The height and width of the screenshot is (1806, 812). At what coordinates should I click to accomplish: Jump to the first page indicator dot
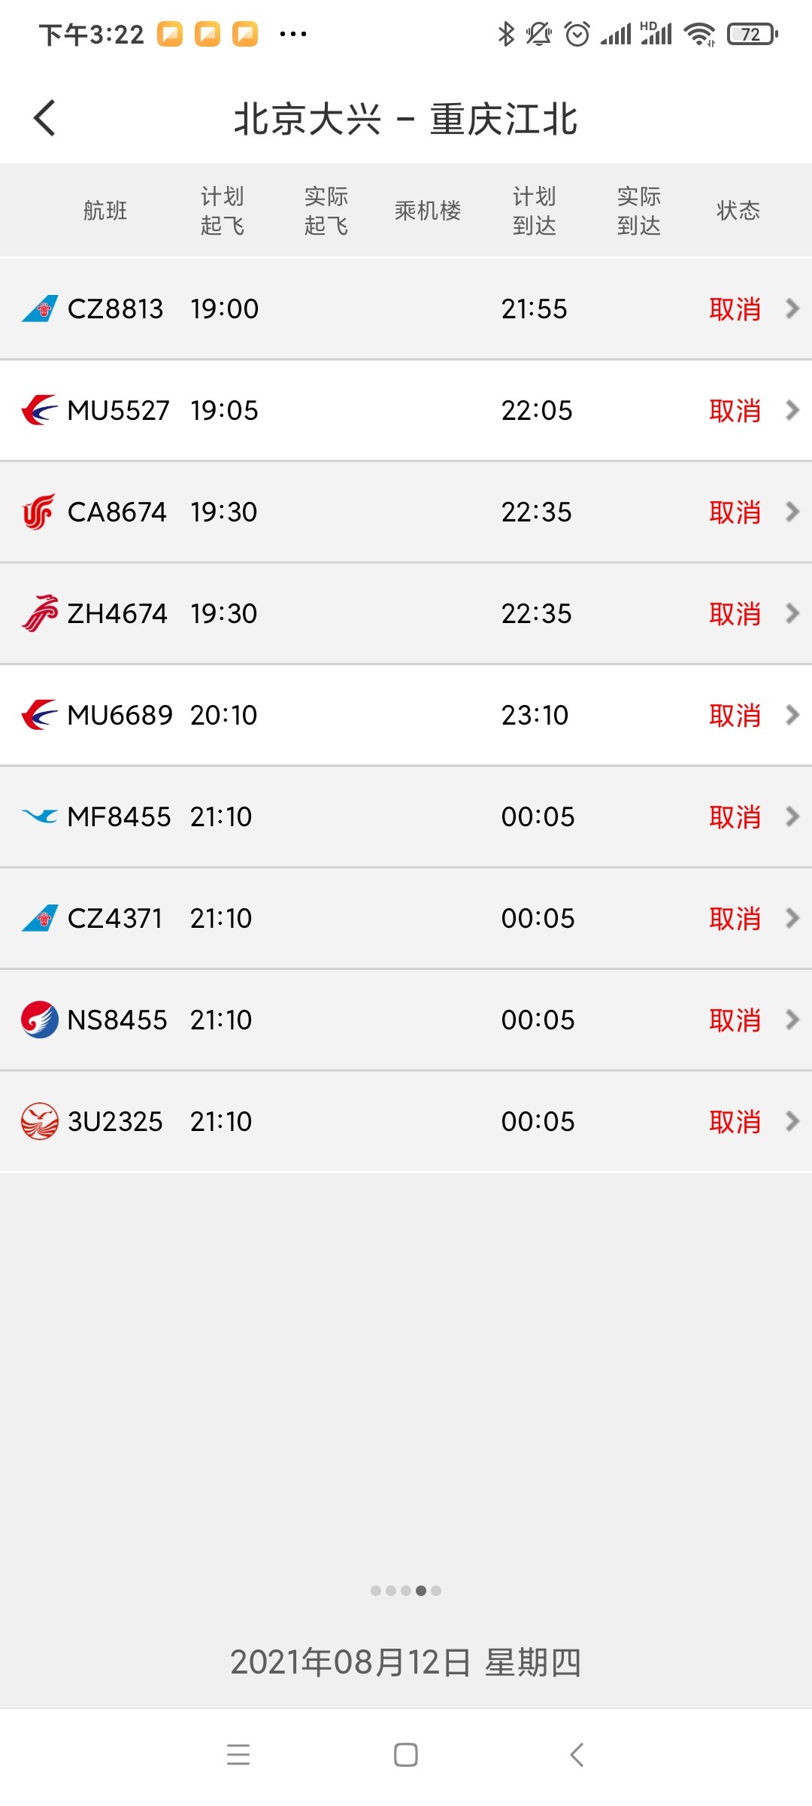tap(376, 1591)
